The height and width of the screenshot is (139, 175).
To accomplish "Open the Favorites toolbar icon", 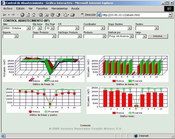I will point(46,15).
